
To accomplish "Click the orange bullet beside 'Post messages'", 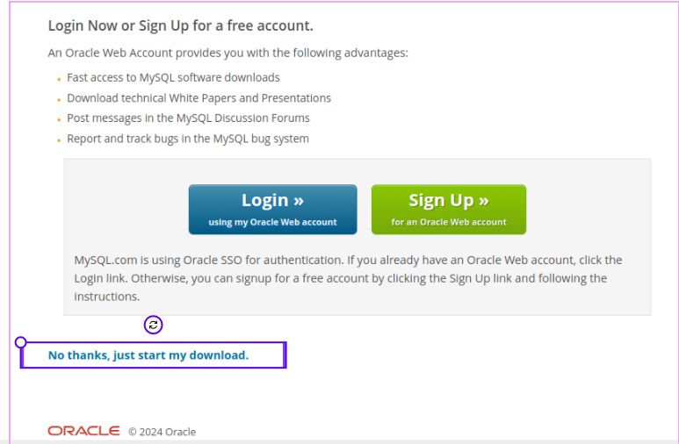I will click(x=58, y=119).
